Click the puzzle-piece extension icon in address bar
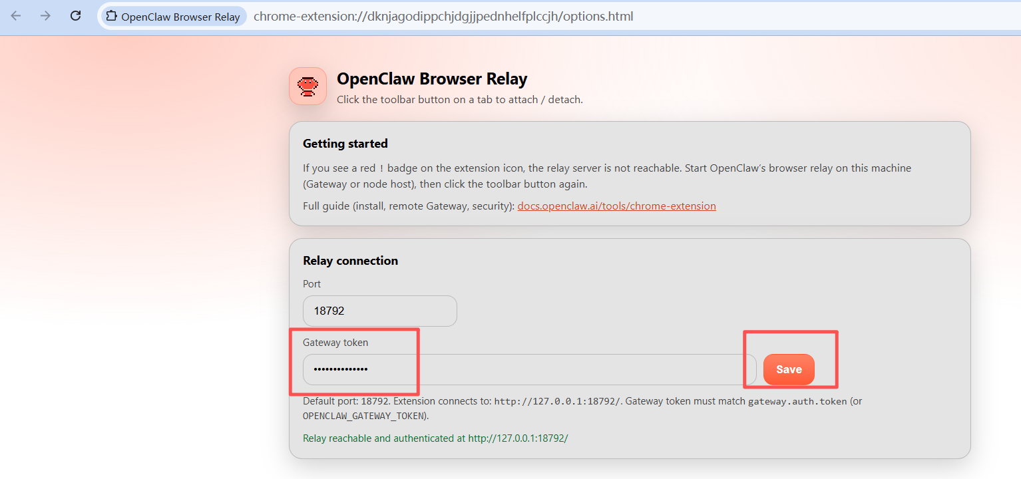This screenshot has height=479, width=1021. [x=112, y=17]
